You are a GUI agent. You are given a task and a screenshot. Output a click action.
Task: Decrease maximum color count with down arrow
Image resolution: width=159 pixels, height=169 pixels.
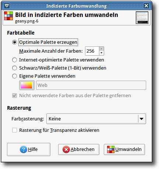[101, 53]
